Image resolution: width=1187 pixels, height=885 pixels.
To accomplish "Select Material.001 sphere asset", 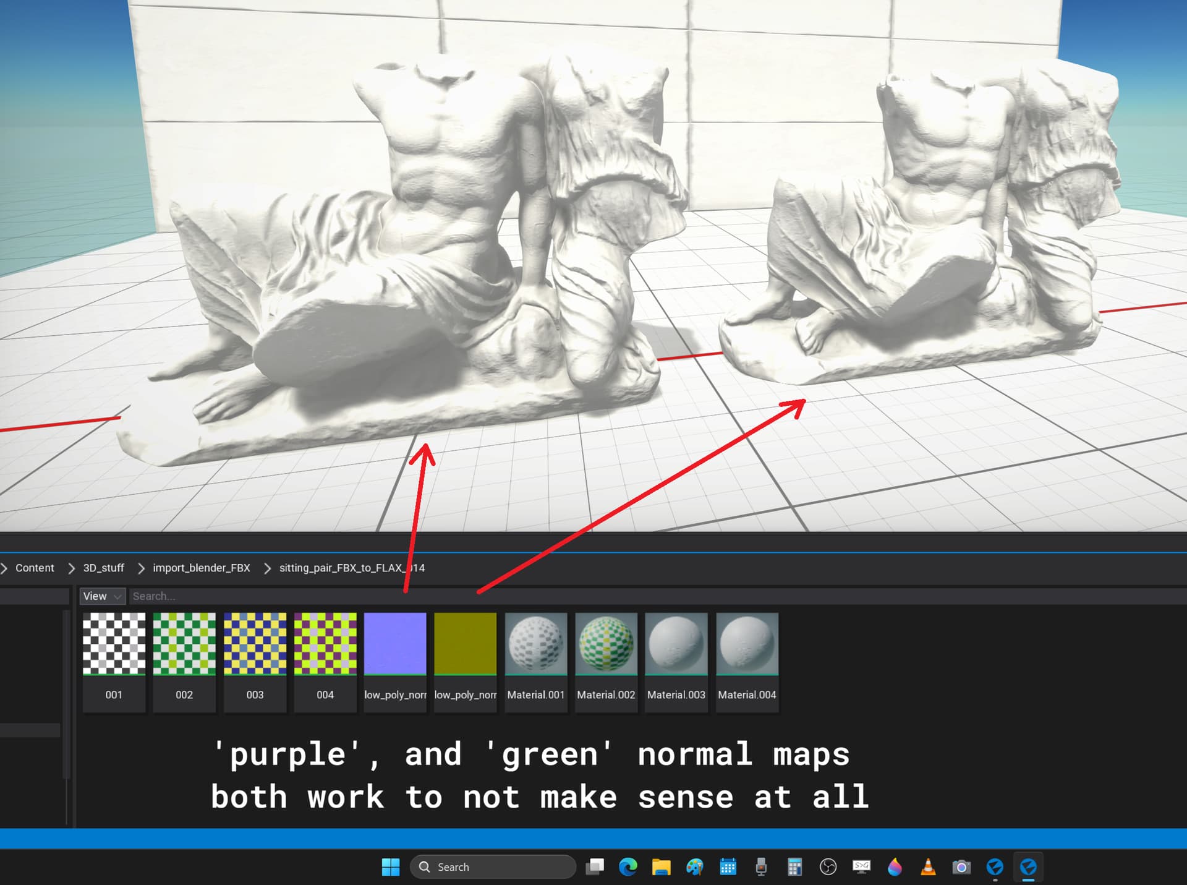I will coord(535,644).
